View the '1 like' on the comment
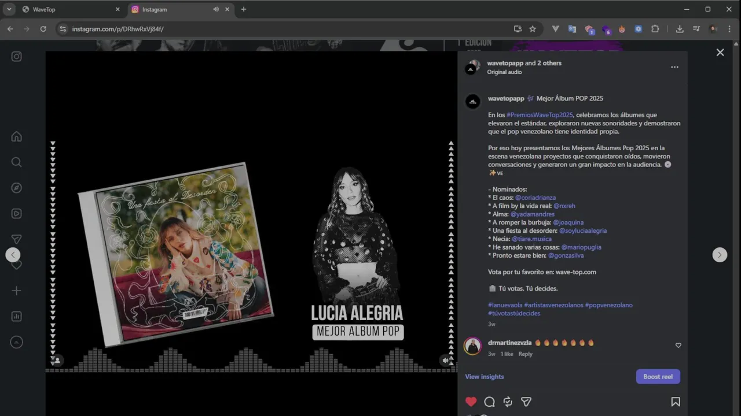 click(x=507, y=354)
